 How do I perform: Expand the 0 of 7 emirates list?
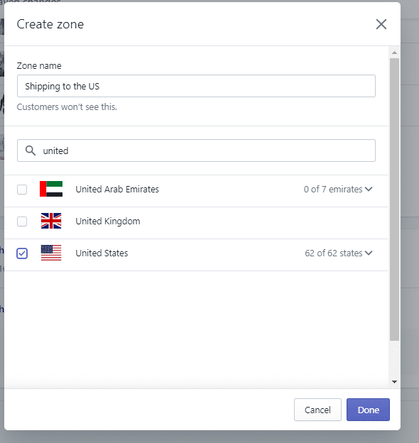click(338, 189)
